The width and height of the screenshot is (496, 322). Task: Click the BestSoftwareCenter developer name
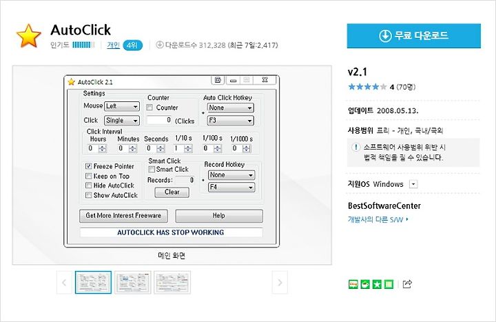(384, 205)
